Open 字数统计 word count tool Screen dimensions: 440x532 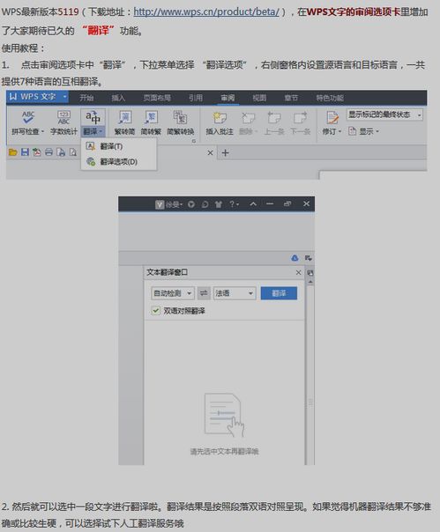pos(63,122)
